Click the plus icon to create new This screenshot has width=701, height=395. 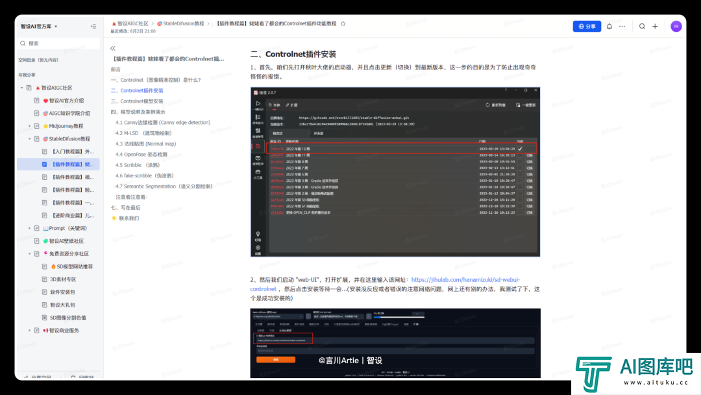coord(655,27)
